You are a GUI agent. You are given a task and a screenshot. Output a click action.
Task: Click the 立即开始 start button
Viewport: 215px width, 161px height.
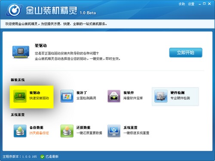click(x=186, y=52)
